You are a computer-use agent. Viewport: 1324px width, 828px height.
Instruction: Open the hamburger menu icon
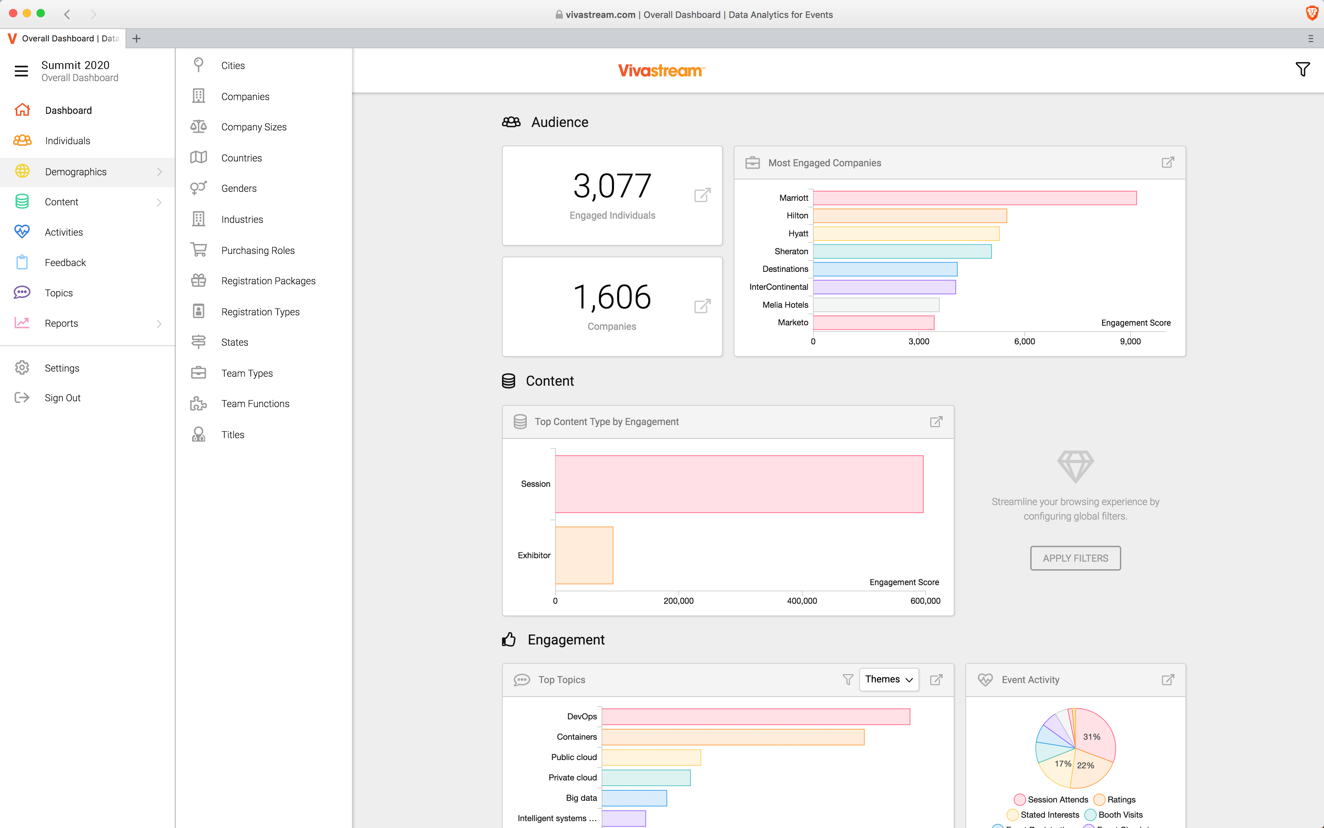21,71
